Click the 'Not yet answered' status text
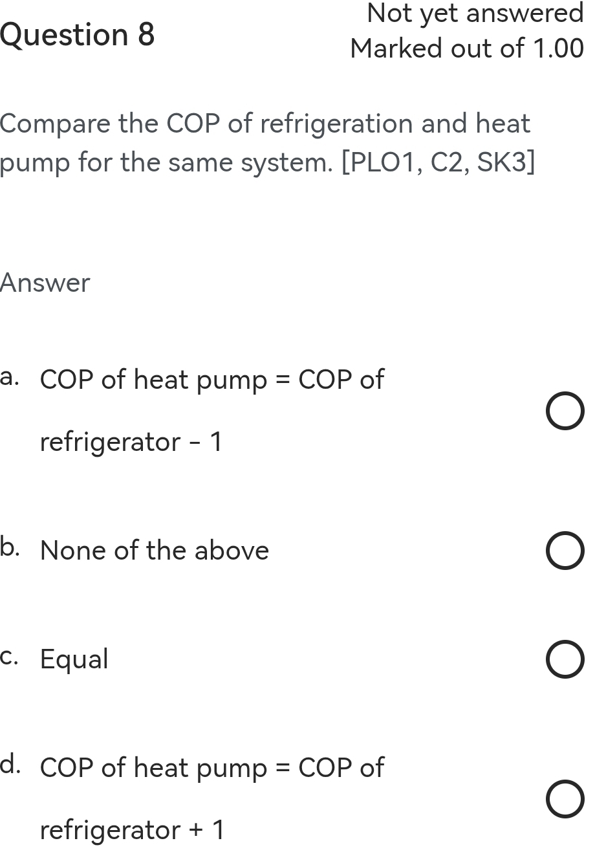Viewport: 606px width, 854px height. coord(474,12)
